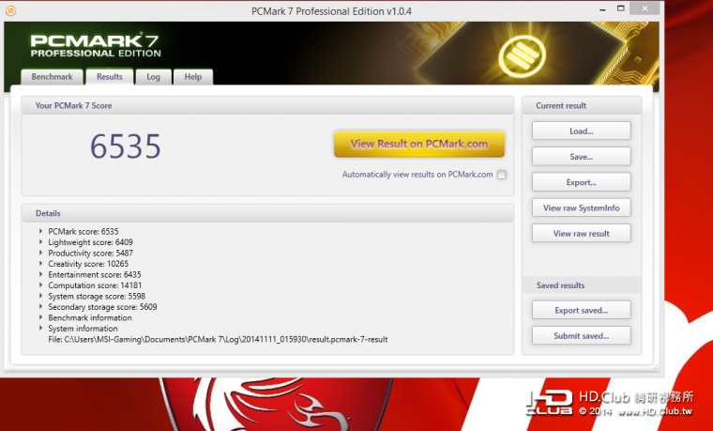Click Submit saved... button
Viewport: 713px width, 431px height.
581,336
